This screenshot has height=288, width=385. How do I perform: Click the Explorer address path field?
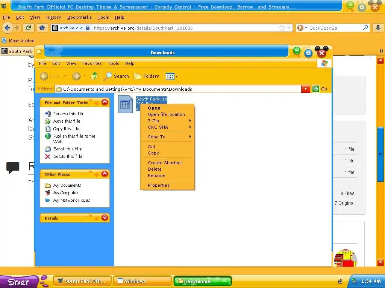click(178, 89)
